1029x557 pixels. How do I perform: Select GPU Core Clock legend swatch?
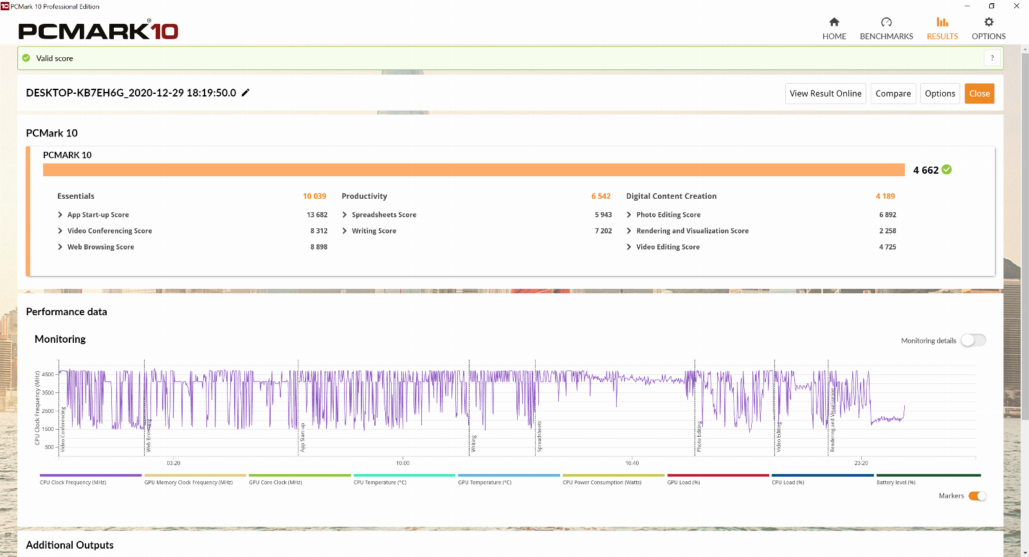(300, 475)
